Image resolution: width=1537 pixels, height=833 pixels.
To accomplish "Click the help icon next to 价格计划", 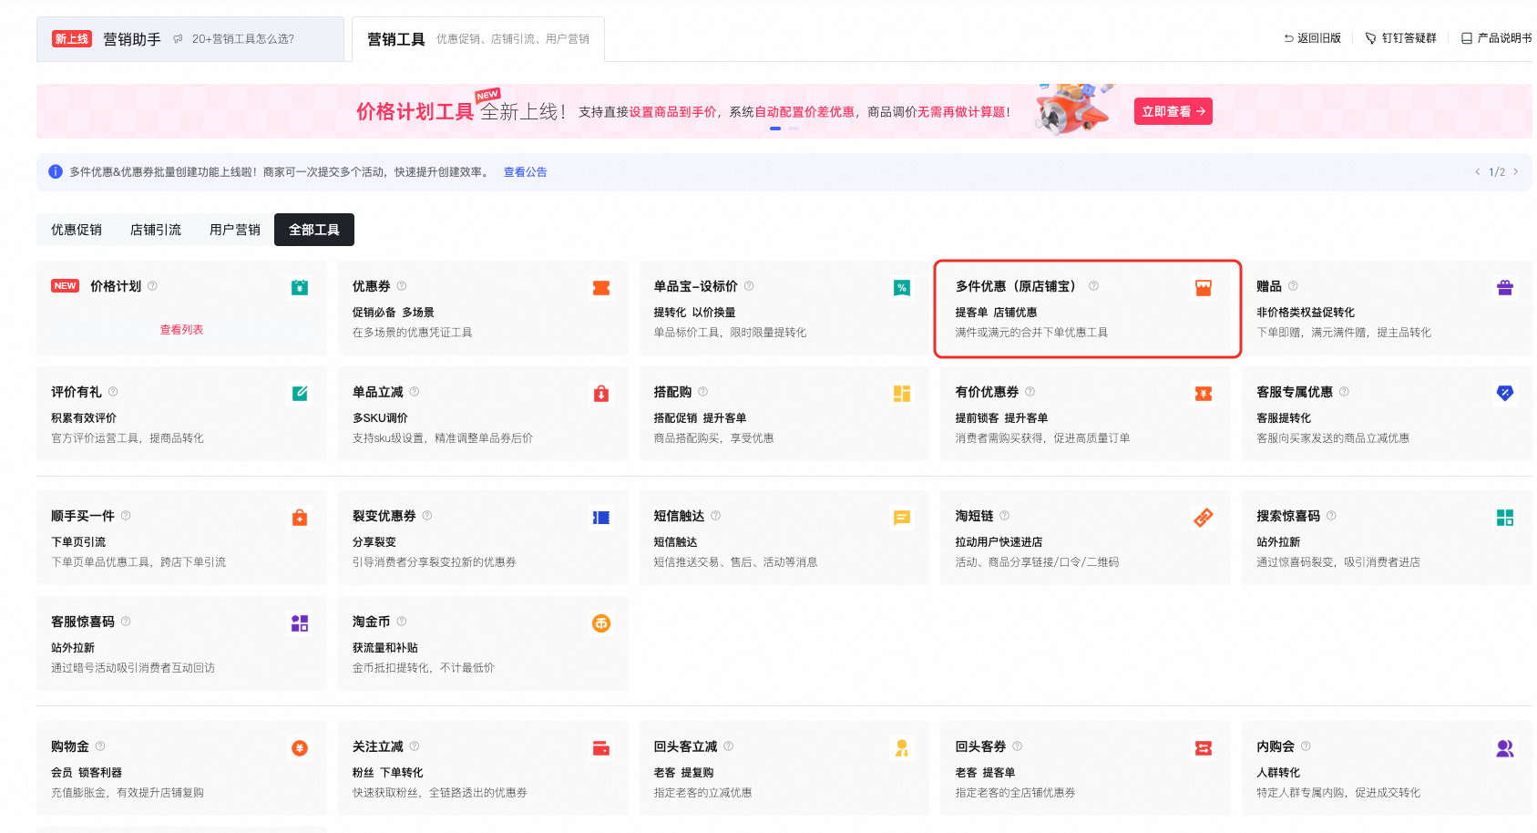I will pyautogui.click(x=152, y=286).
